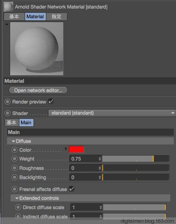
Task: Click the Color keyframe dot
Action: point(15,150)
